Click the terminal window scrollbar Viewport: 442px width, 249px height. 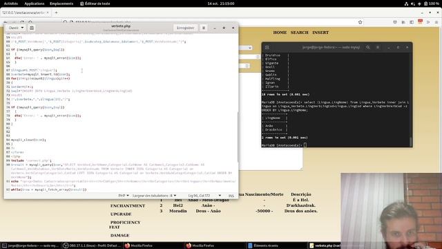411,142
